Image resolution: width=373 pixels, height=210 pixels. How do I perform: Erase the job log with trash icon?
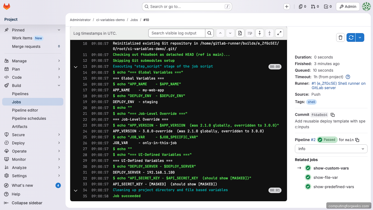tap(340, 37)
